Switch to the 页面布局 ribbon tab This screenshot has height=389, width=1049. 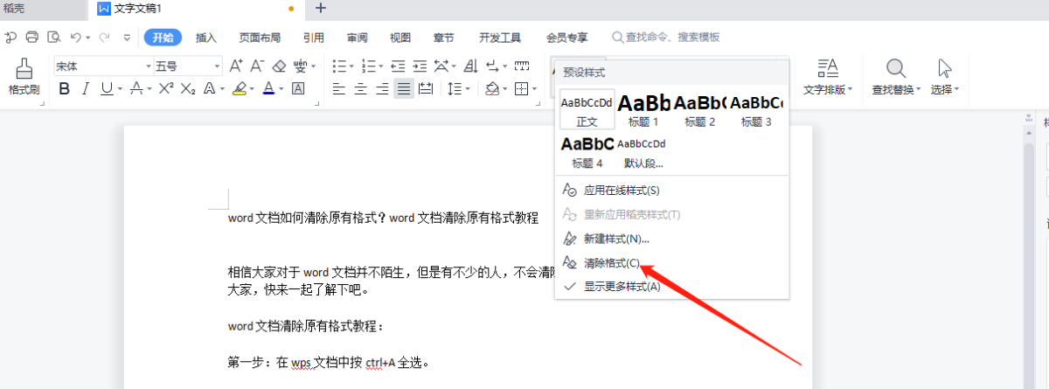(x=260, y=37)
